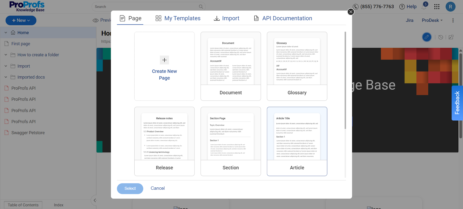This screenshot has height=209, width=463.
Task: Choose the Document template thumbnail
Action: [x=231, y=59]
